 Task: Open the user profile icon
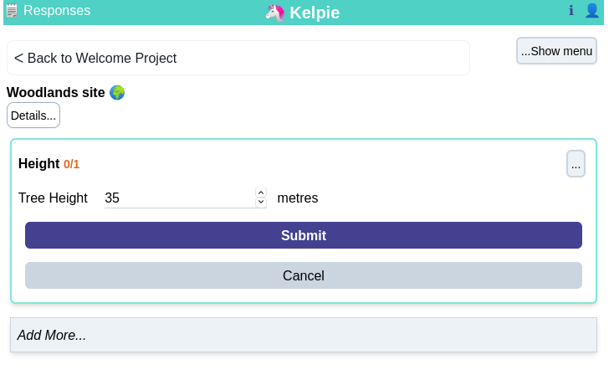[x=592, y=11]
